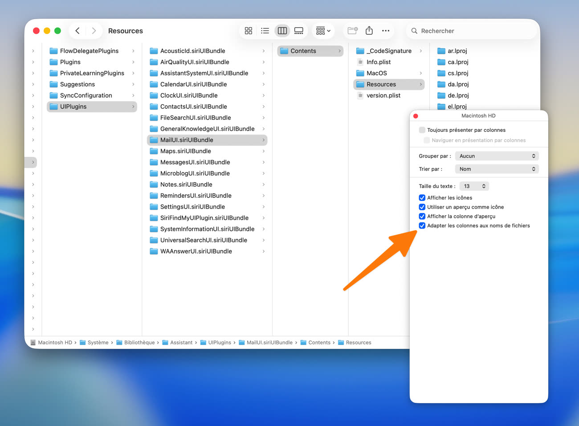
Task: Open the Grouper par dropdown
Action: pos(497,156)
